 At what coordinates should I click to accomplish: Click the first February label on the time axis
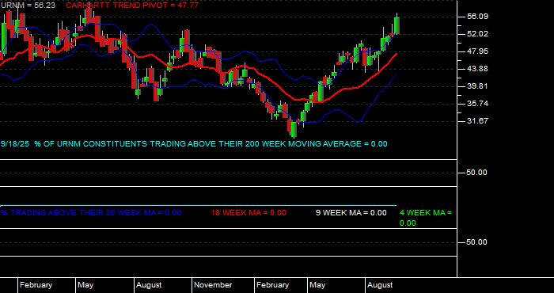[36, 285]
